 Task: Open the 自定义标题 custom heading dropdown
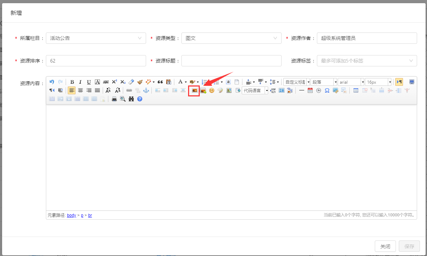296,82
